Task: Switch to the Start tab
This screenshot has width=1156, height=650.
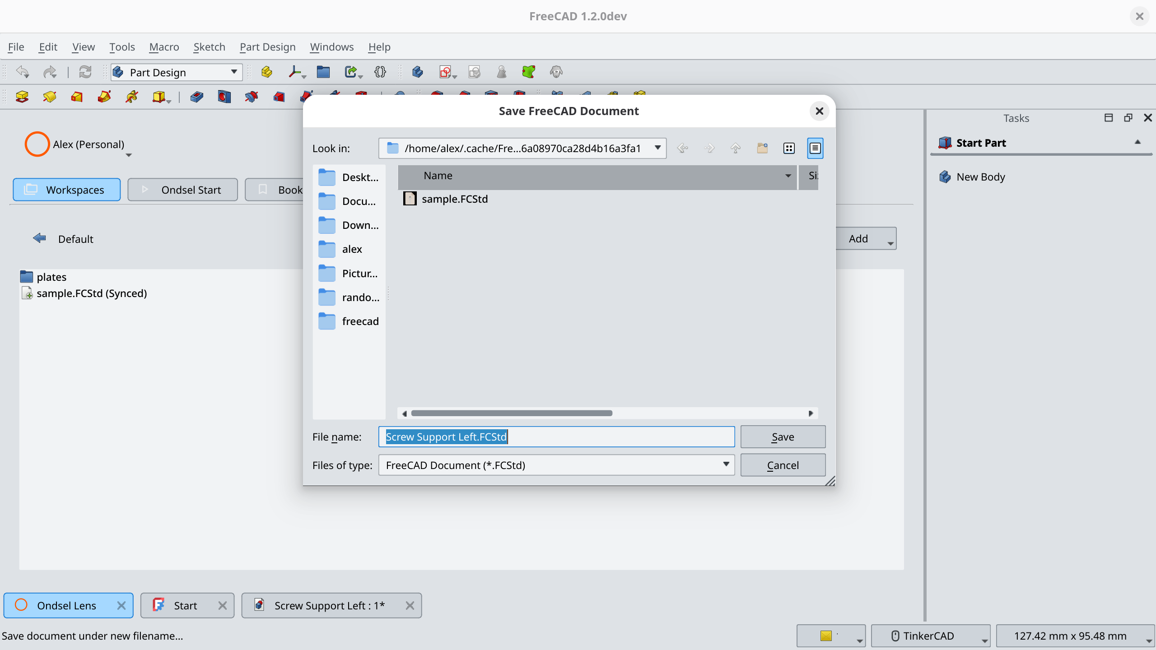Action: pyautogui.click(x=185, y=605)
